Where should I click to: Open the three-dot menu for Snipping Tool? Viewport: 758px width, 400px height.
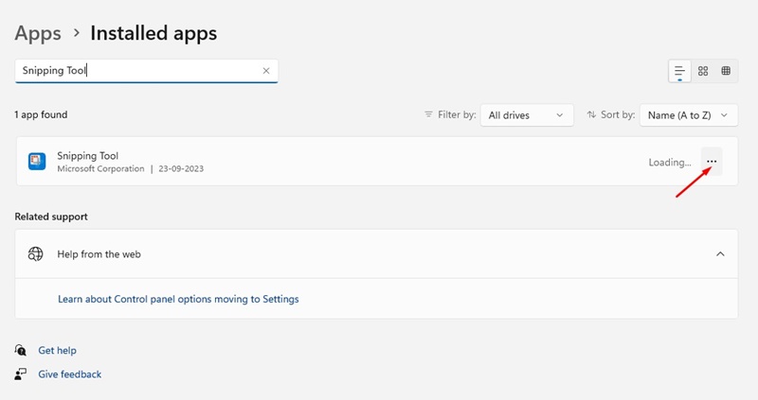click(x=712, y=162)
